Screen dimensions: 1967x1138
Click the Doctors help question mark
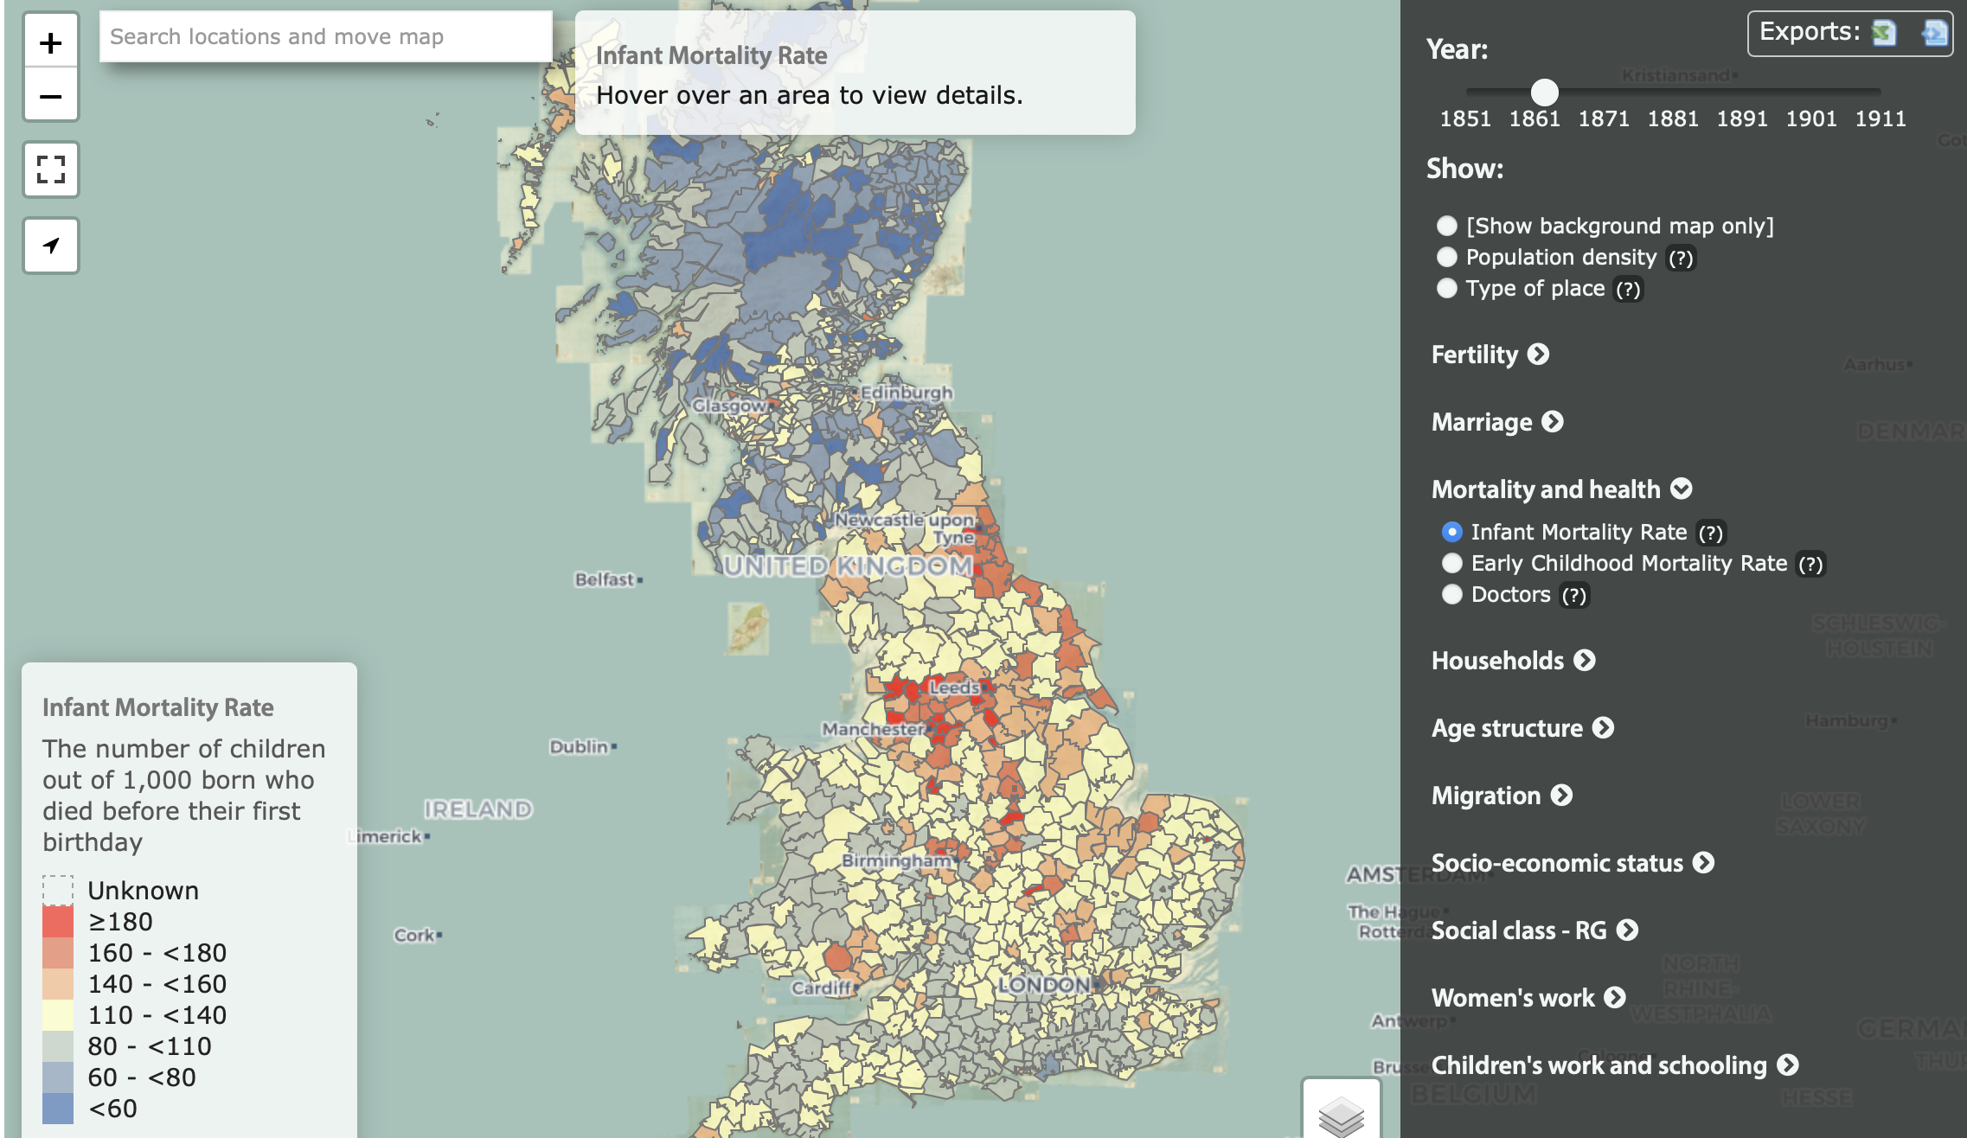tap(1573, 595)
